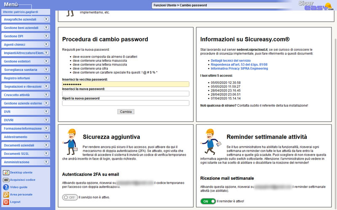Click the red Logout power icon
This screenshot has height=210, width=337.
6,202
